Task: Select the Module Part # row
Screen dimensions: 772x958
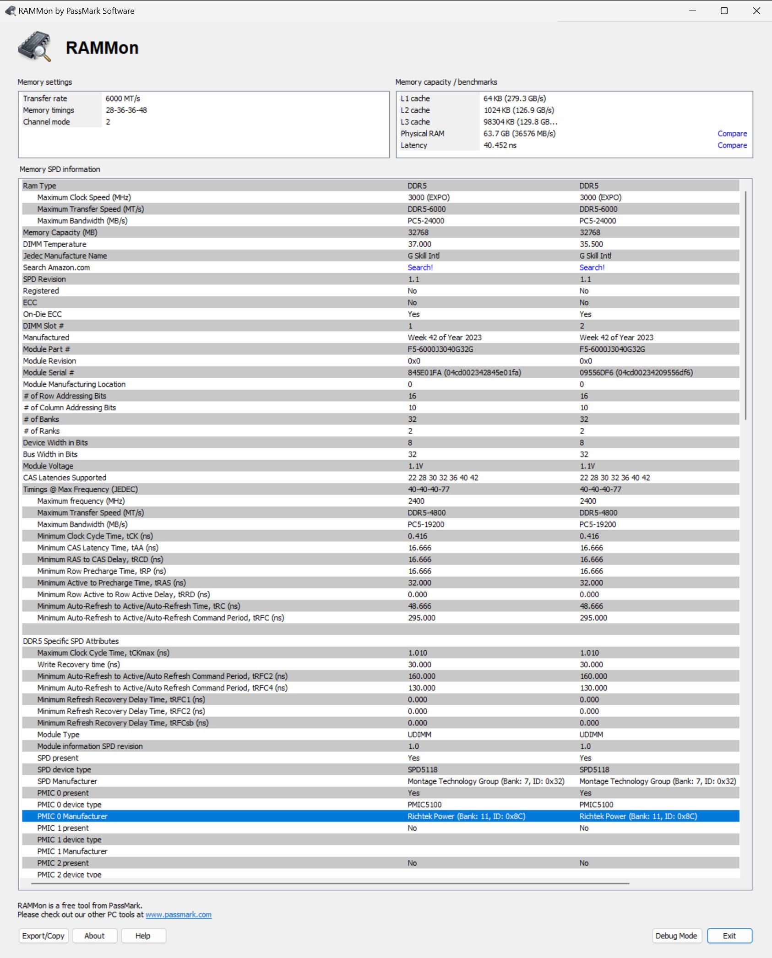Action: pyautogui.click(x=381, y=349)
